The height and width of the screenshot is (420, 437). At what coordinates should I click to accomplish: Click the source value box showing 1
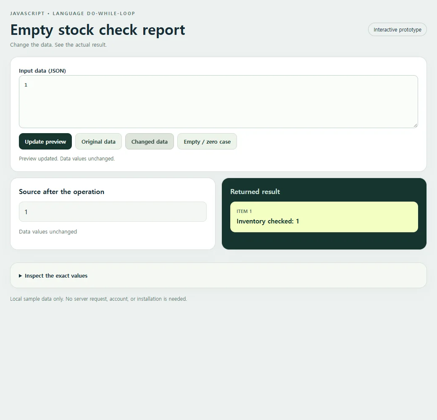pyautogui.click(x=113, y=212)
